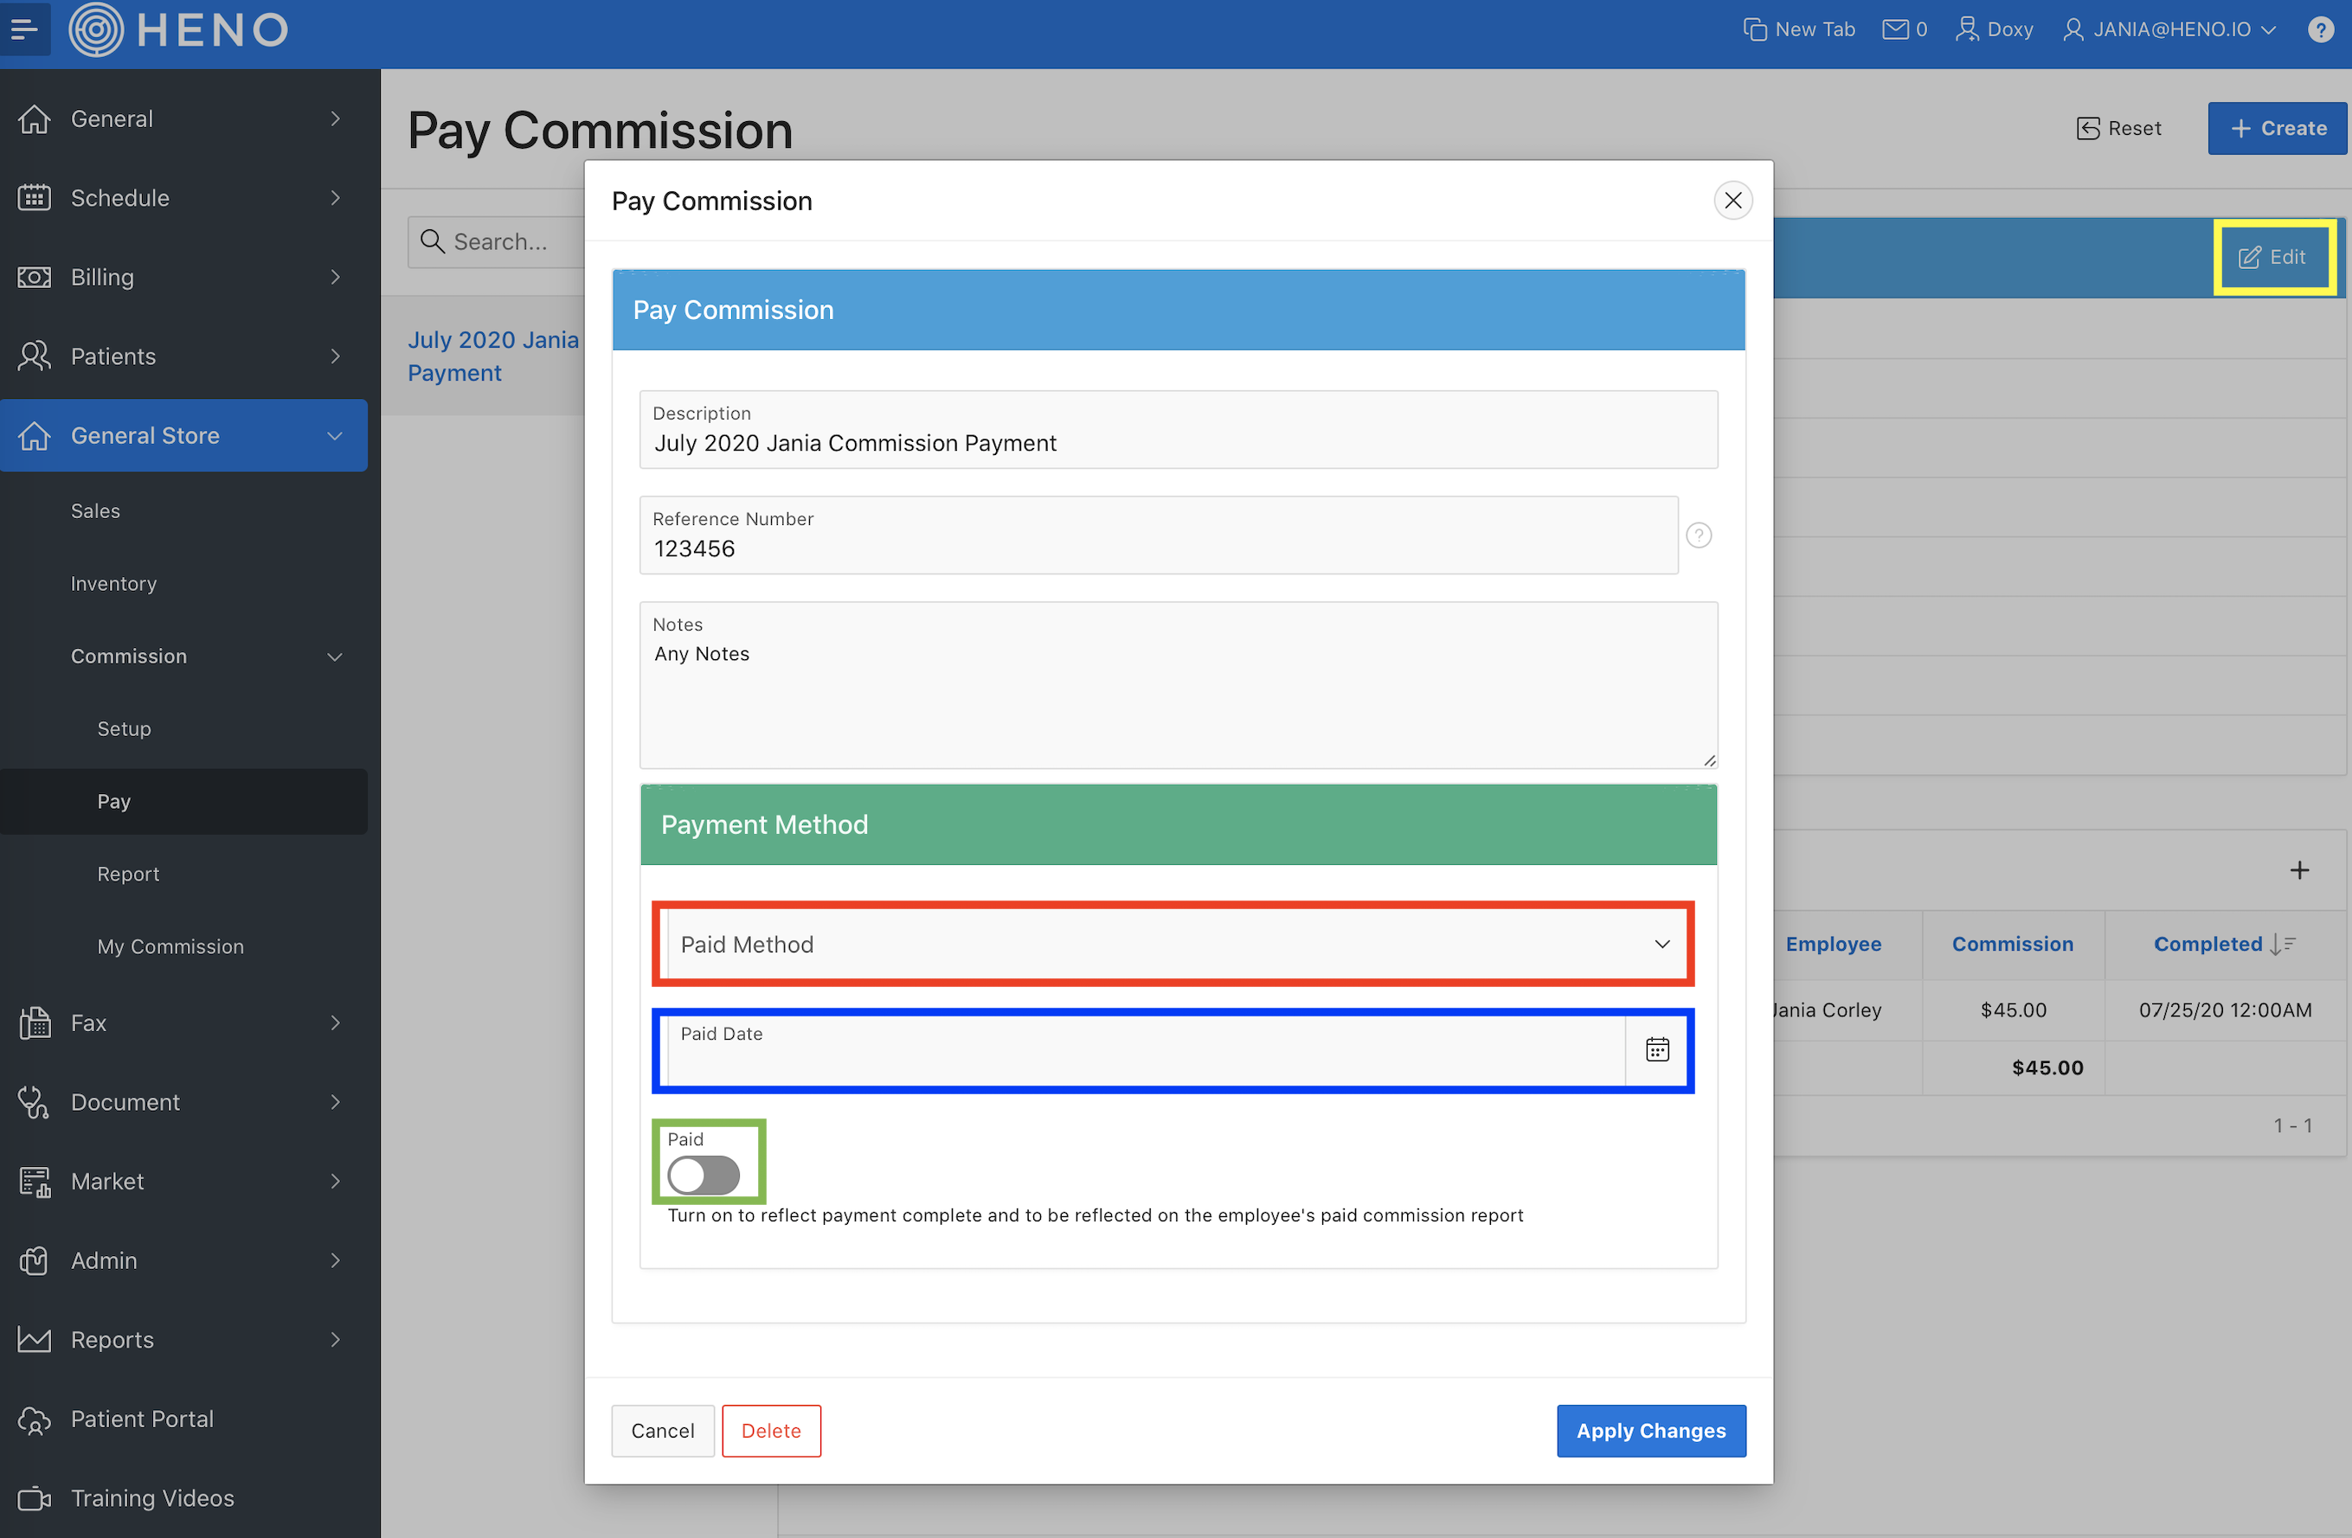
Task: Expand the Billing sidebar section
Action: pos(335,278)
